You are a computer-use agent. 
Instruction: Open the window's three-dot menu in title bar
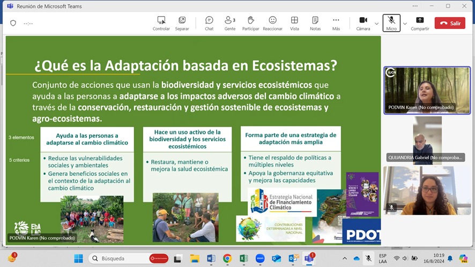point(415,6)
